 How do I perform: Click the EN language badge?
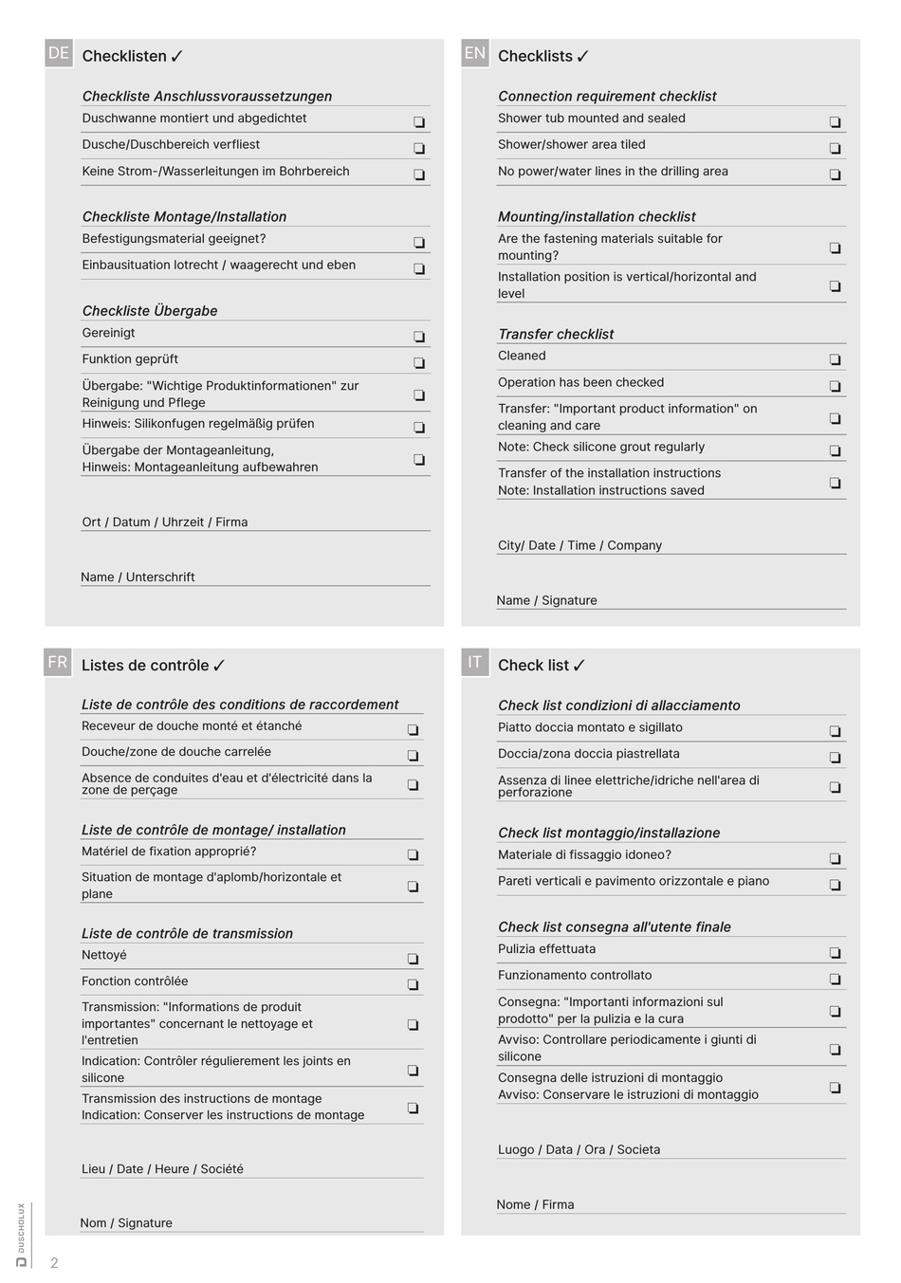(x=475, y=53)
